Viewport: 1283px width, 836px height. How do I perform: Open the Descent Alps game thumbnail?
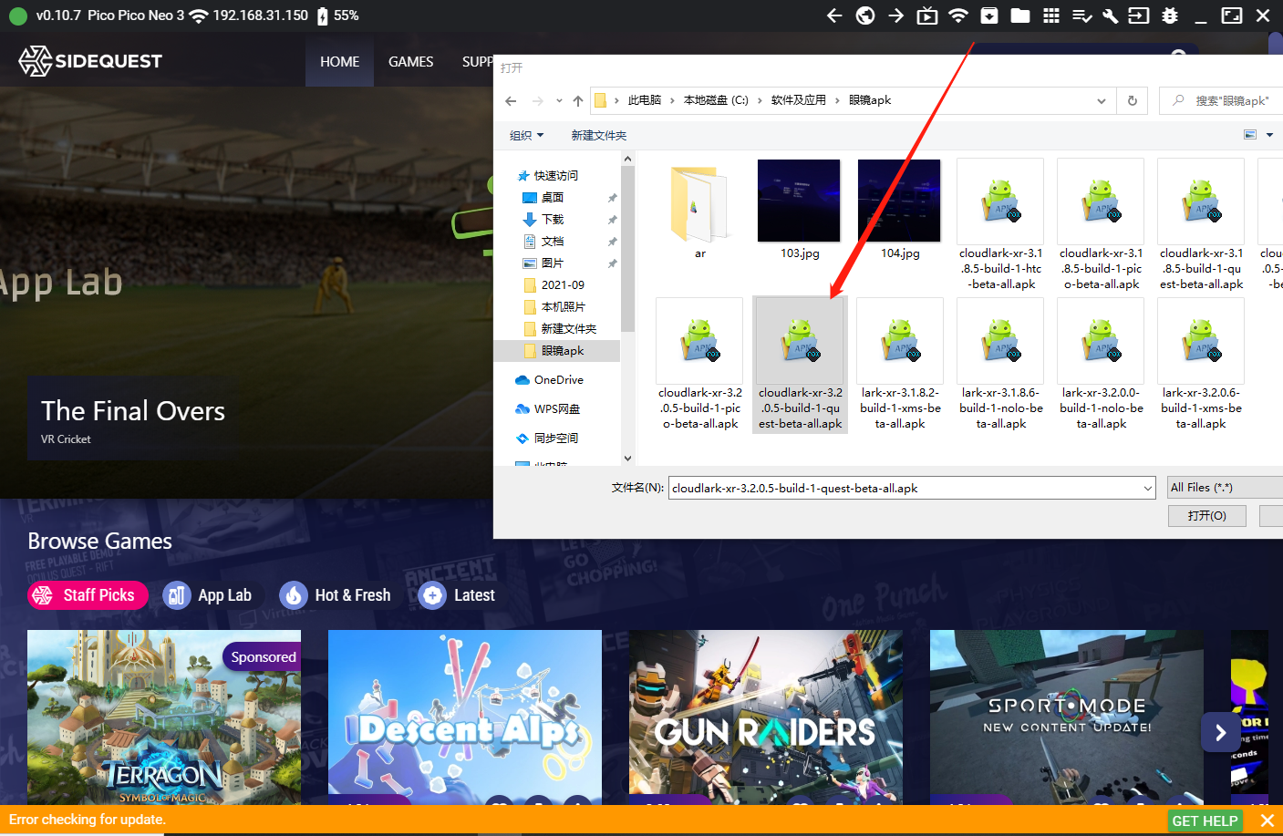465,717
